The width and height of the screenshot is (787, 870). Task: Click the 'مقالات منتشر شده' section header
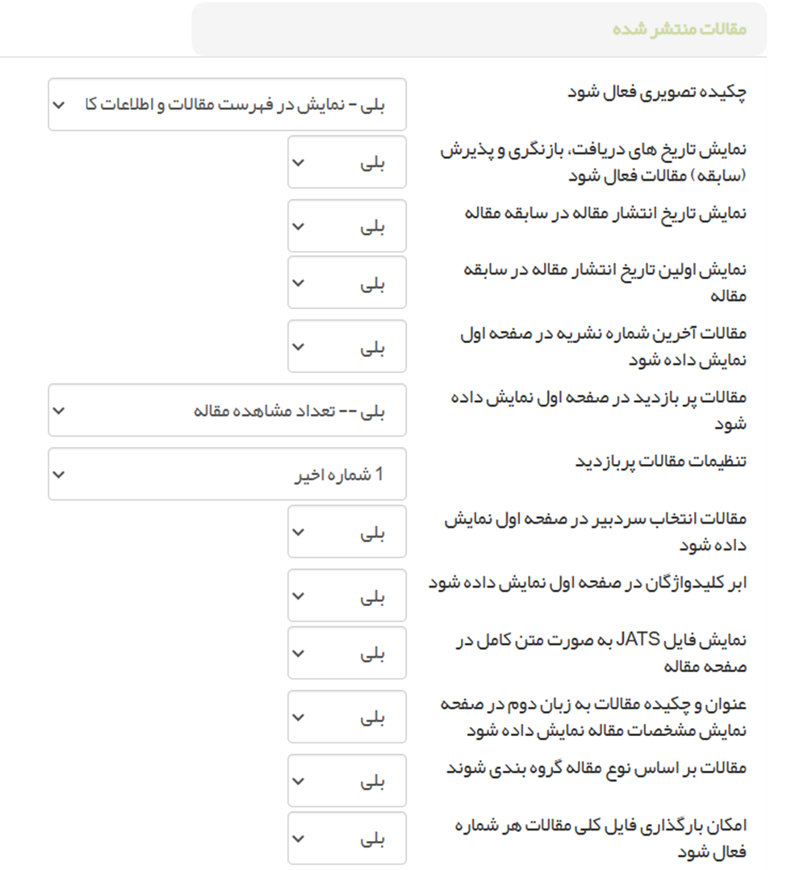coord(679,29)
